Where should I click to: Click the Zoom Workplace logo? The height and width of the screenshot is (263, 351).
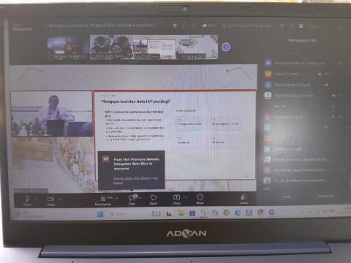23,27
